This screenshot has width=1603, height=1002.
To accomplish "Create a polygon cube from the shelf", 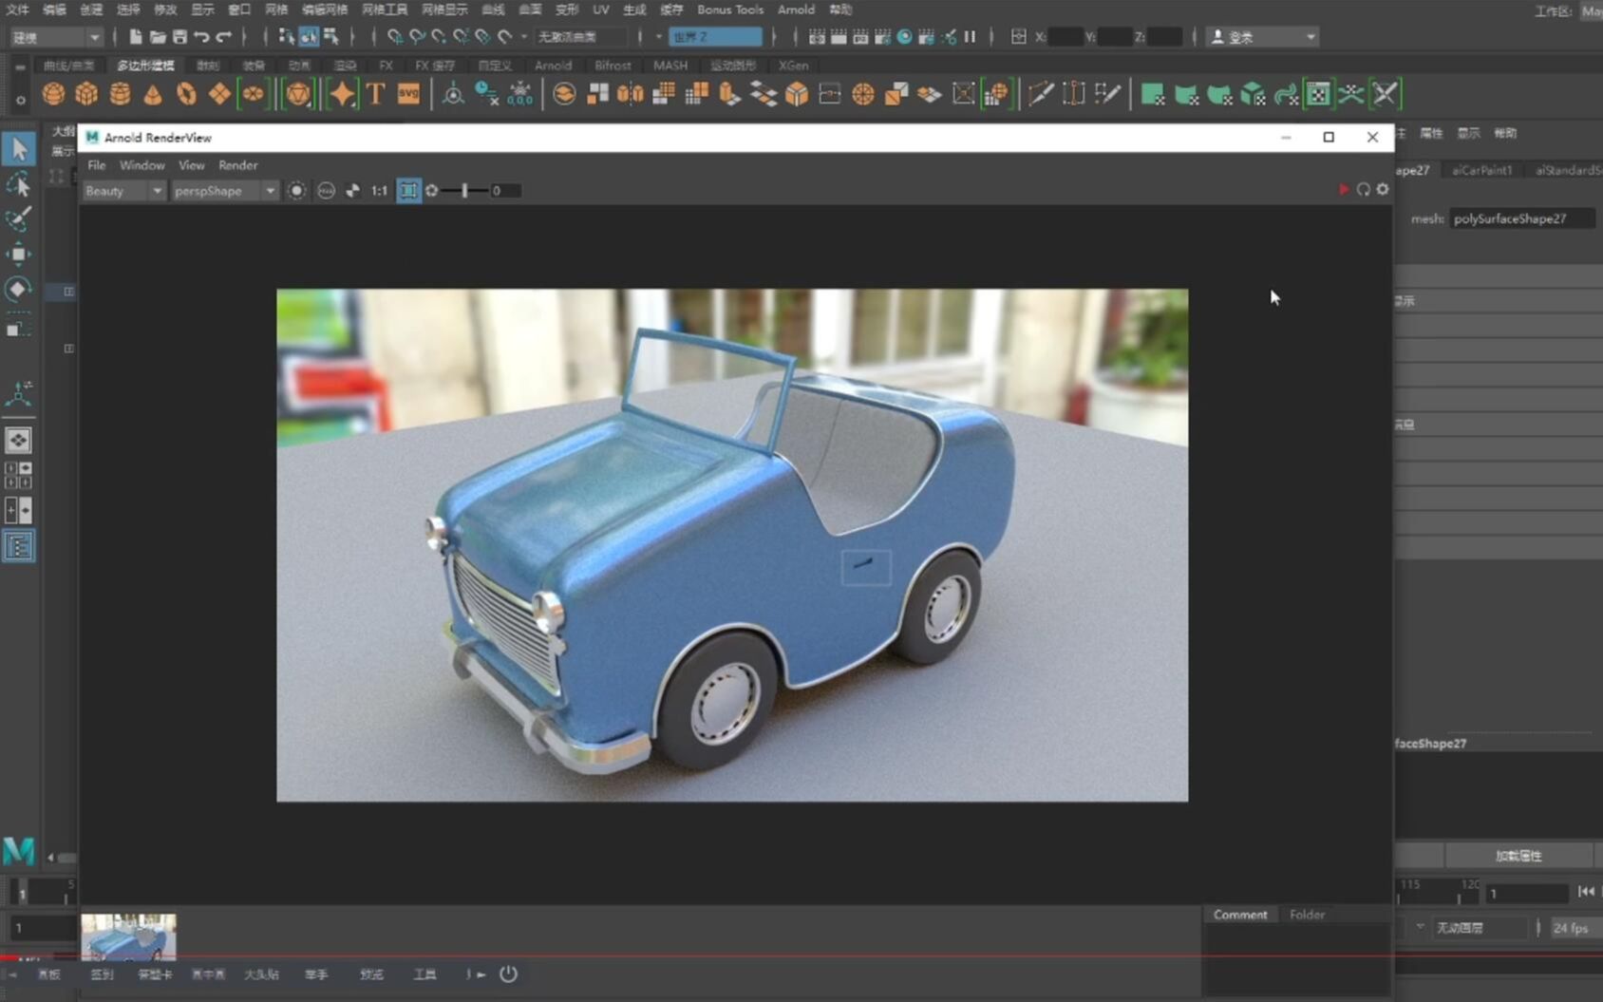I will coord(86,94).
